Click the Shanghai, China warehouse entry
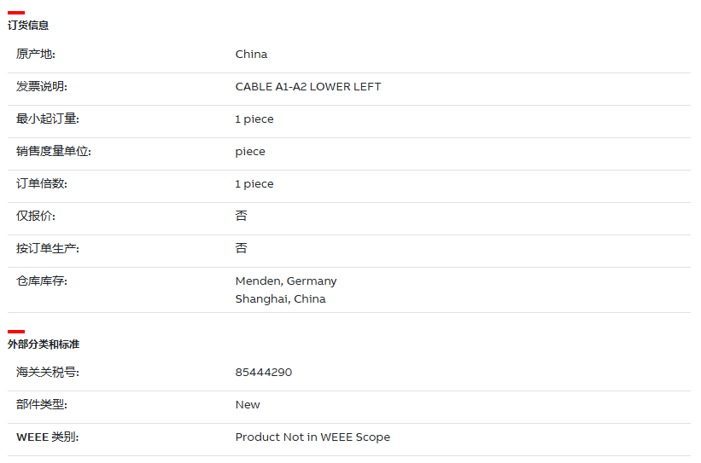Viewport: 701px width, 463px height. click(x=280, y=299)
